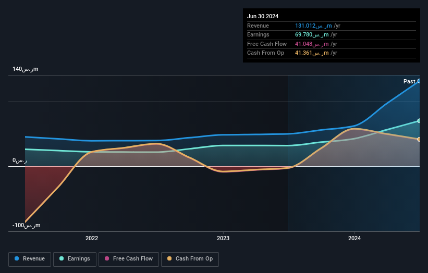This screenshot has height=273, width=428.
Task: Click the Earnings endpoint marker on chart
Action: (x=419, y=121)
